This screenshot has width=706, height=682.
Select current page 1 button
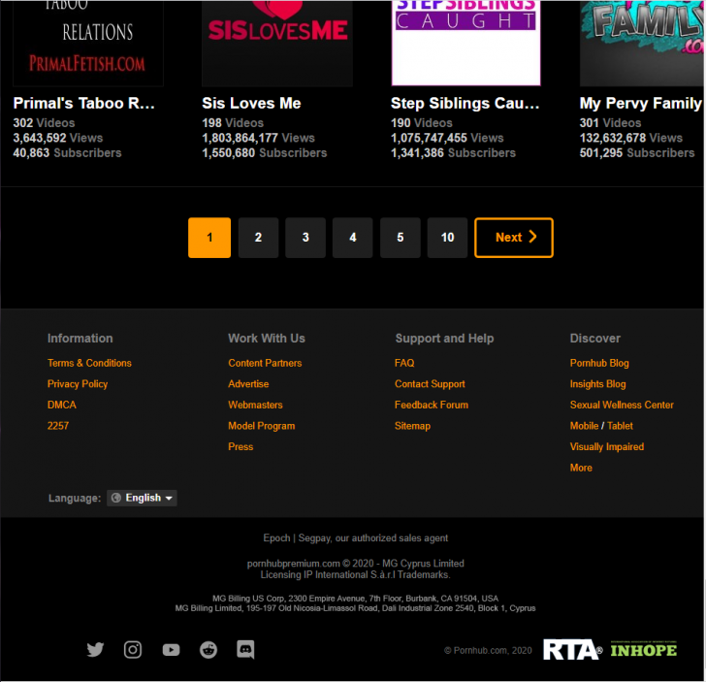209,238
